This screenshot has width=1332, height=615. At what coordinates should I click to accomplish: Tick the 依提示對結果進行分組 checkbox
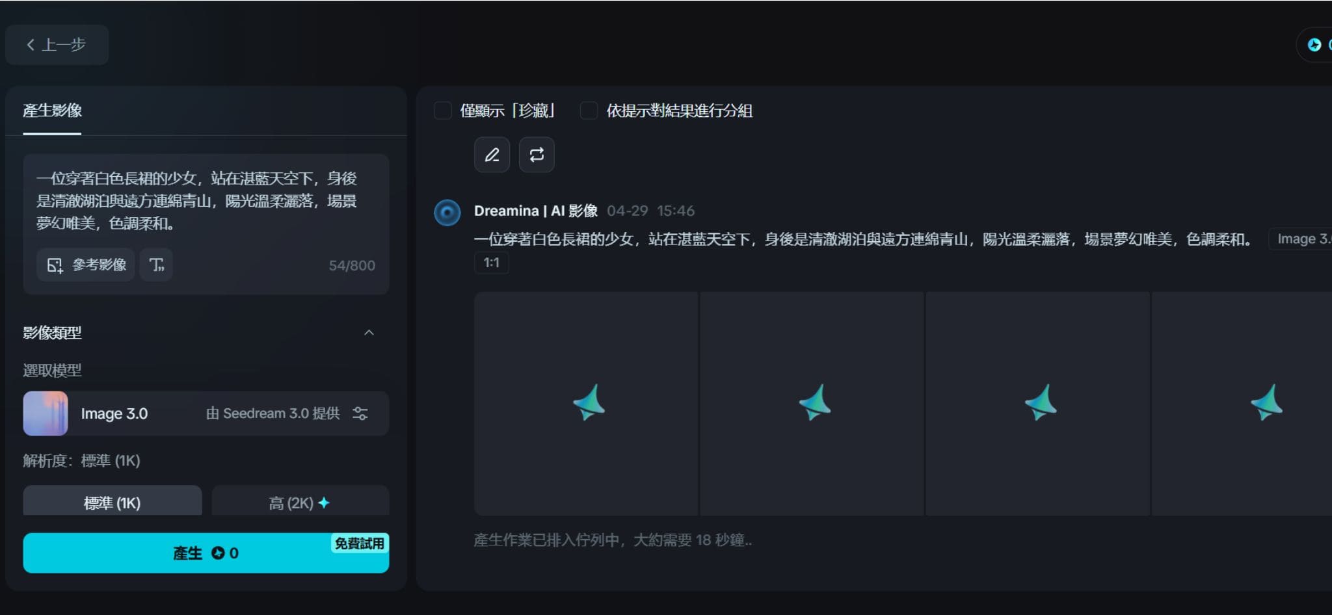point(589,111)
